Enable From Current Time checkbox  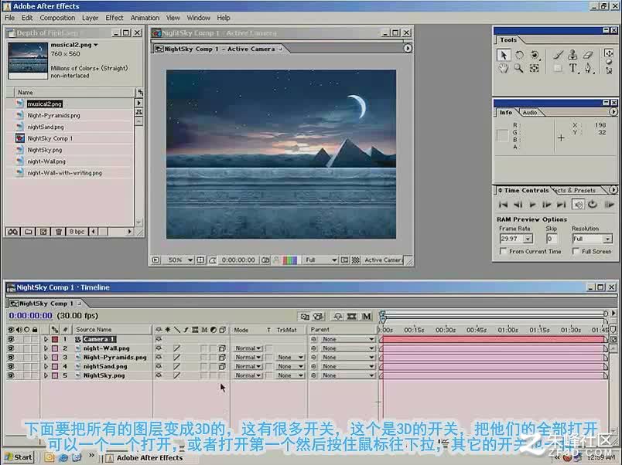pos(504,251)
